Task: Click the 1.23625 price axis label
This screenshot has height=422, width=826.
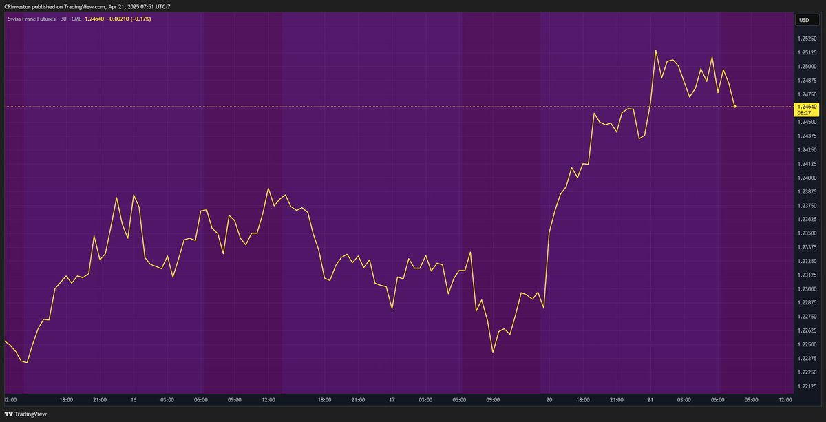Action: click(807, 220)
